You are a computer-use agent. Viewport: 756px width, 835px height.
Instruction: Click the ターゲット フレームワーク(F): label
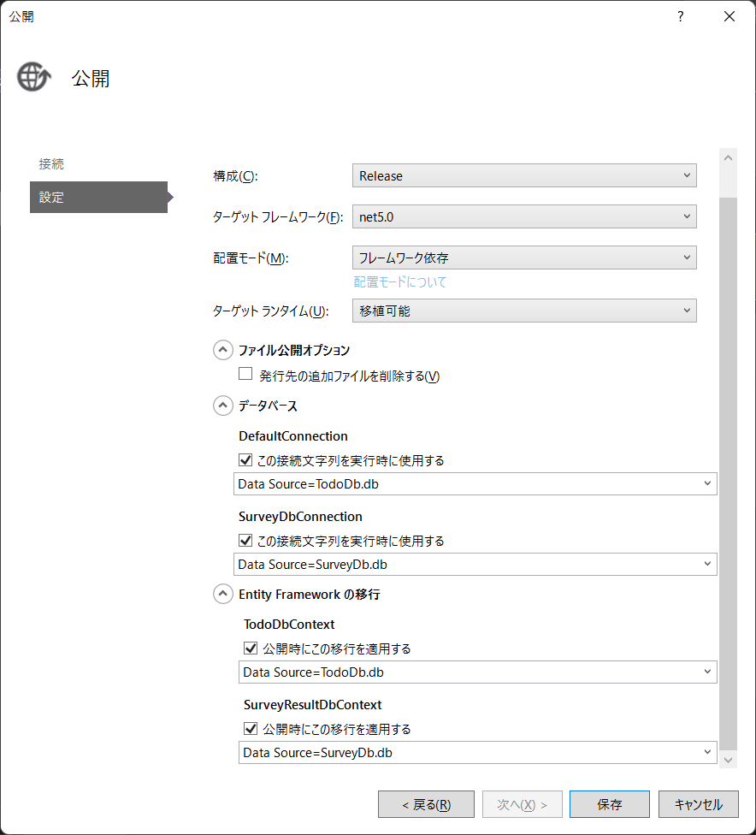278,217
